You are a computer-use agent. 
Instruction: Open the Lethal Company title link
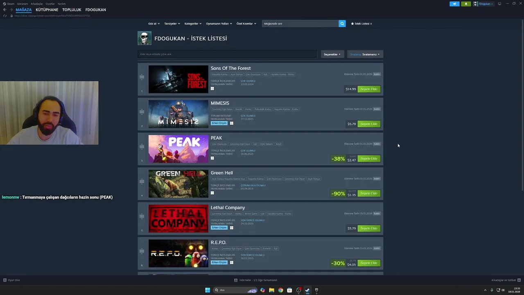tap(228, 208)
